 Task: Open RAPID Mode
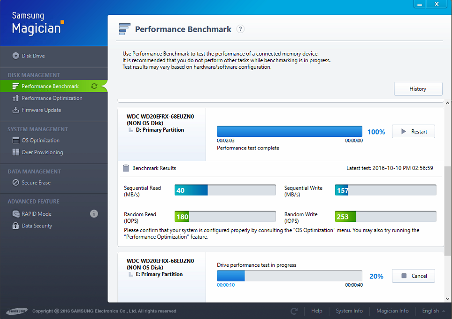[x=36, y=214]
